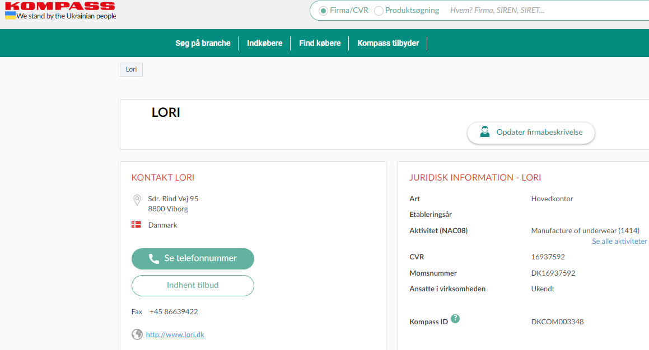Click the Kompass logo

[60, 6]
